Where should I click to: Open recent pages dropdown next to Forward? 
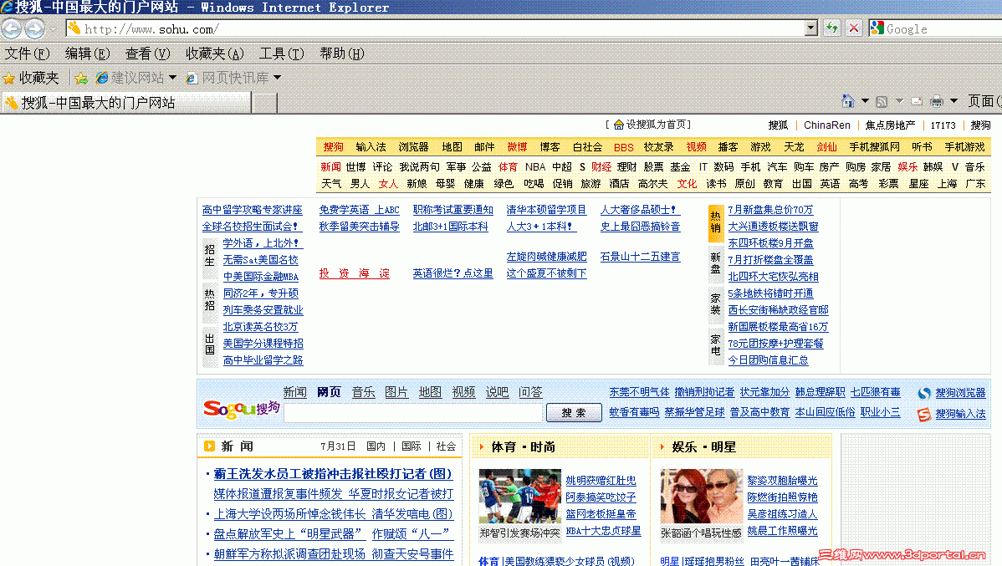coord(53,28)
